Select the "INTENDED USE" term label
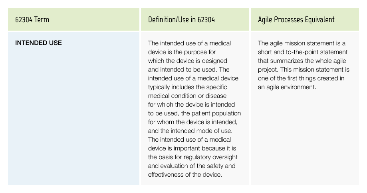This screenshot has height=193, width=367. pos(38,43)
